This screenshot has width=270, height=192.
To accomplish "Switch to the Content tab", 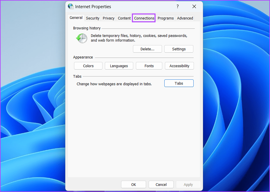I will pyautogui.click(x=124, y=18).
